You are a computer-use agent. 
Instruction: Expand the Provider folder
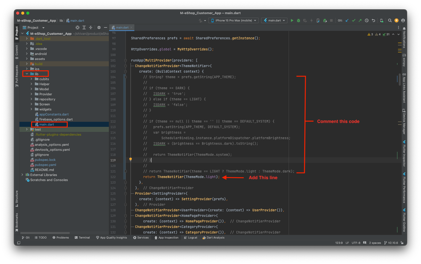click(x=31, y=94)
